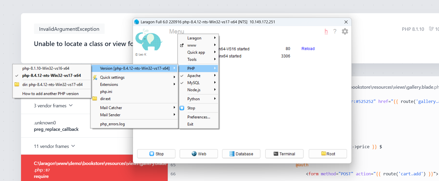This screenshot has width=439, height=181.
Task: Click the InvalidArgumentException label
Action: coord(69,29)
